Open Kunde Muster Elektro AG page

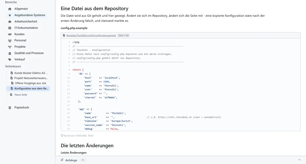[31, 73]
